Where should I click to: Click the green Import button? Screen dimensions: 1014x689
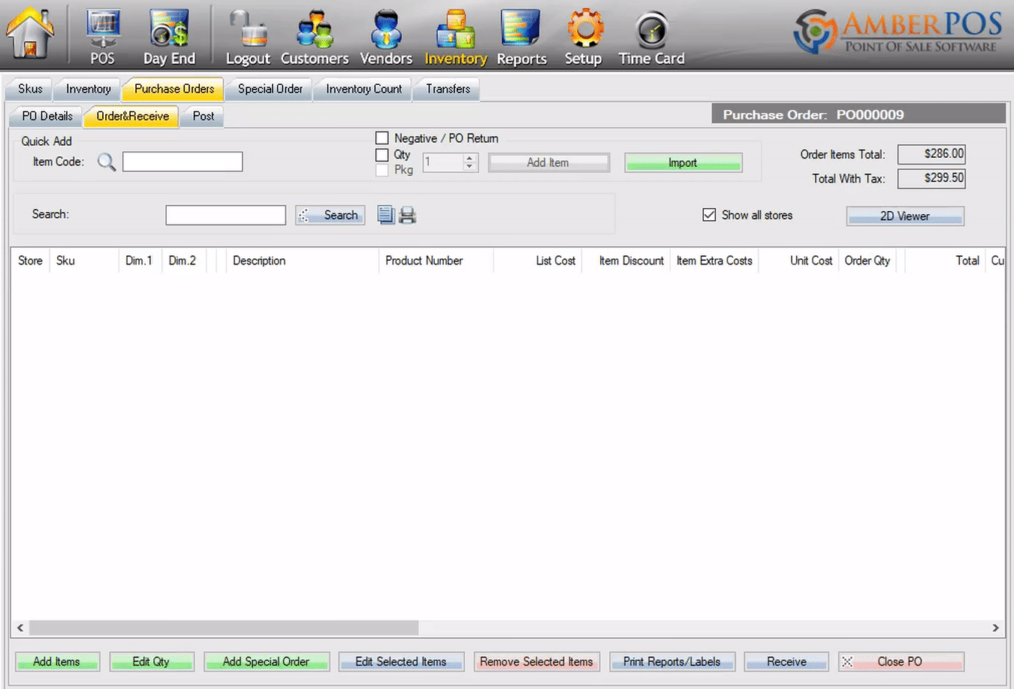pyautogui.click(x=683, y=162)
